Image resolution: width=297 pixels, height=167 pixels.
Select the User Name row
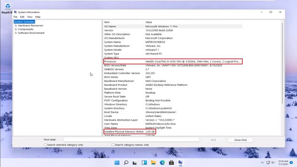tap(173, 124)
